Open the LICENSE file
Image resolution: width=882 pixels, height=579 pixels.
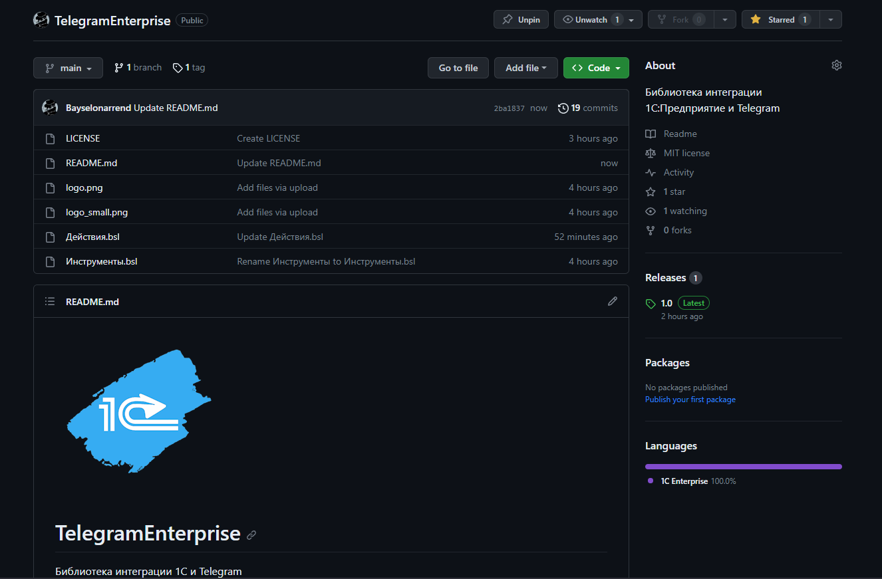(x=82, y=138)
